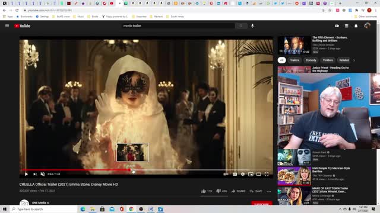
Task: Open Irish People Try Mexican-Style Burritos thumbnail
Action: 294,176
